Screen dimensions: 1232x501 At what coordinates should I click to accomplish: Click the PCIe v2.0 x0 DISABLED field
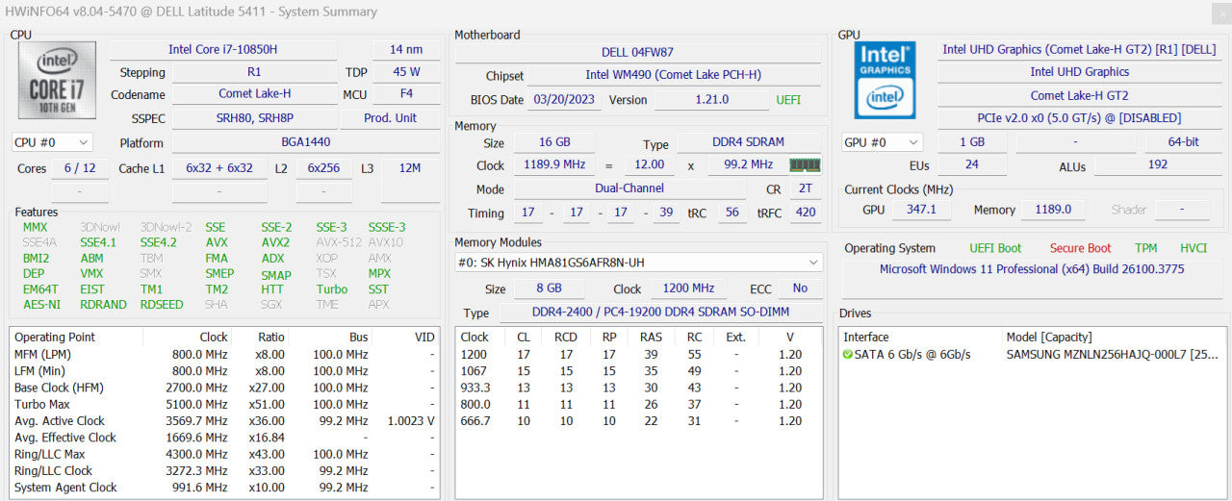pyautogui.click(x=1080, y=118)
